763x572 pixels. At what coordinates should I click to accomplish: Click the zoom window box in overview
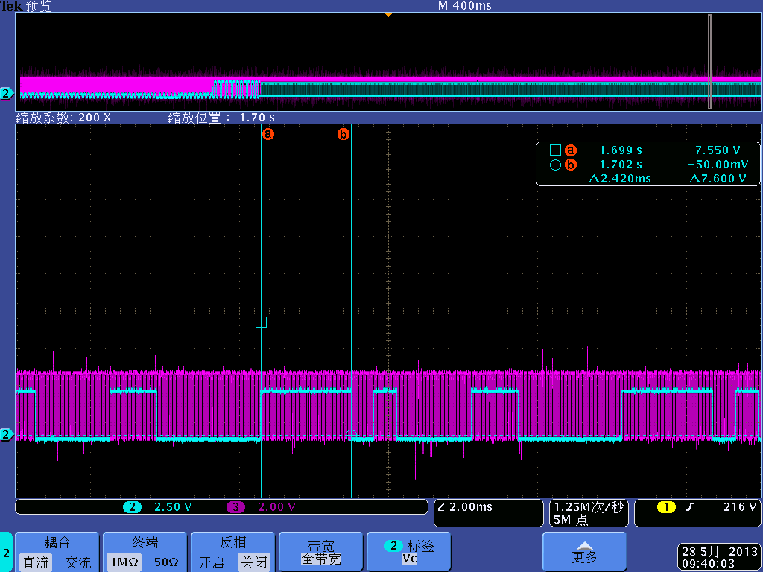click(709, 61)
